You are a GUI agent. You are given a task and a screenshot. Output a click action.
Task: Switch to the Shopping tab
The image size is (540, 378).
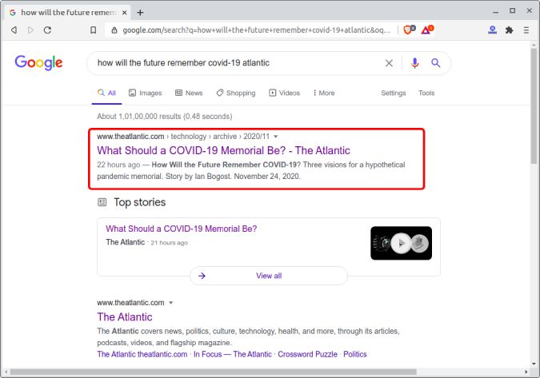click(x=236, y=93)
